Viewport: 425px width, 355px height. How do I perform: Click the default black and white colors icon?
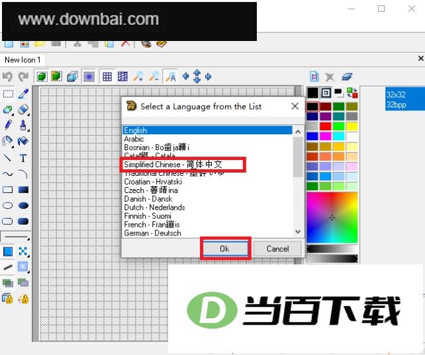pyautogui.click(x=339, y=93)
